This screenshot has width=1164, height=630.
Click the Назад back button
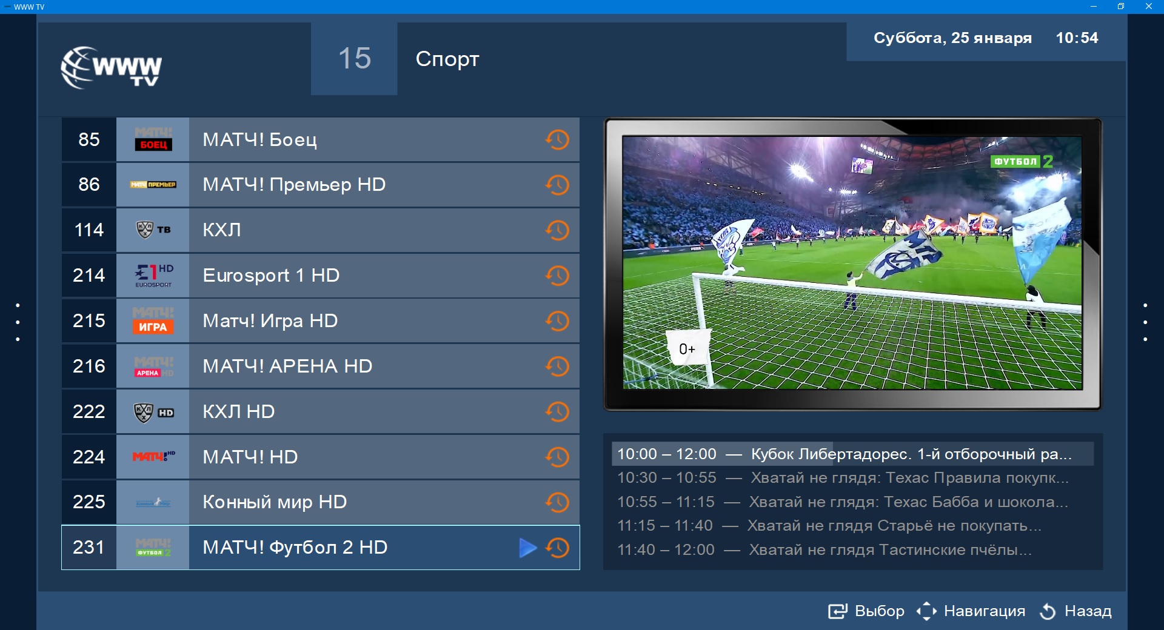pos(1075,611)
